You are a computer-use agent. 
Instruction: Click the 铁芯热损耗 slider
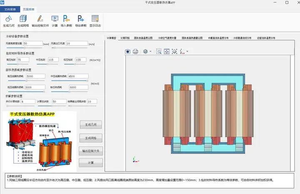tap(70, 91)
